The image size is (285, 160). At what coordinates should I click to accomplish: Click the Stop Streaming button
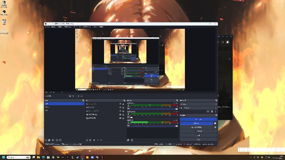pyautogui.click(x=198, y=119)
